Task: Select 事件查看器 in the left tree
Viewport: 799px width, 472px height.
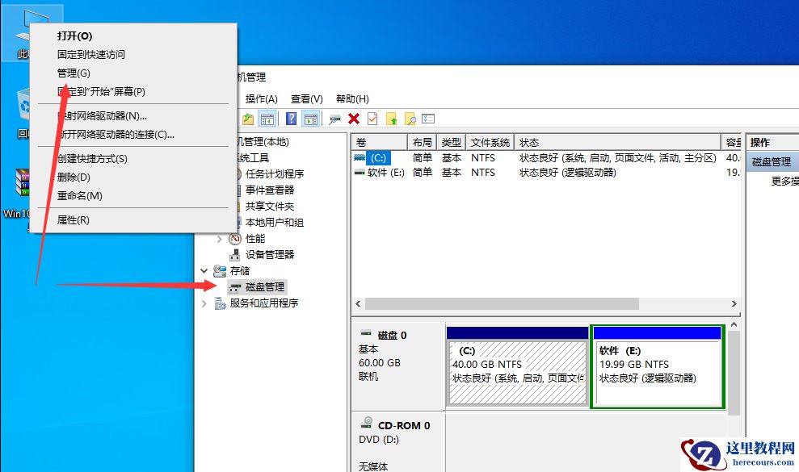Action: 269,190
